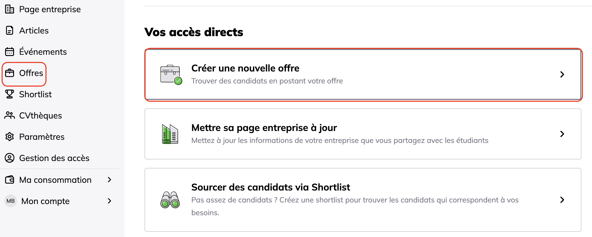
Task: Click chevron on Mettre sa page entreprise card
Action: [x=562, y=134]
